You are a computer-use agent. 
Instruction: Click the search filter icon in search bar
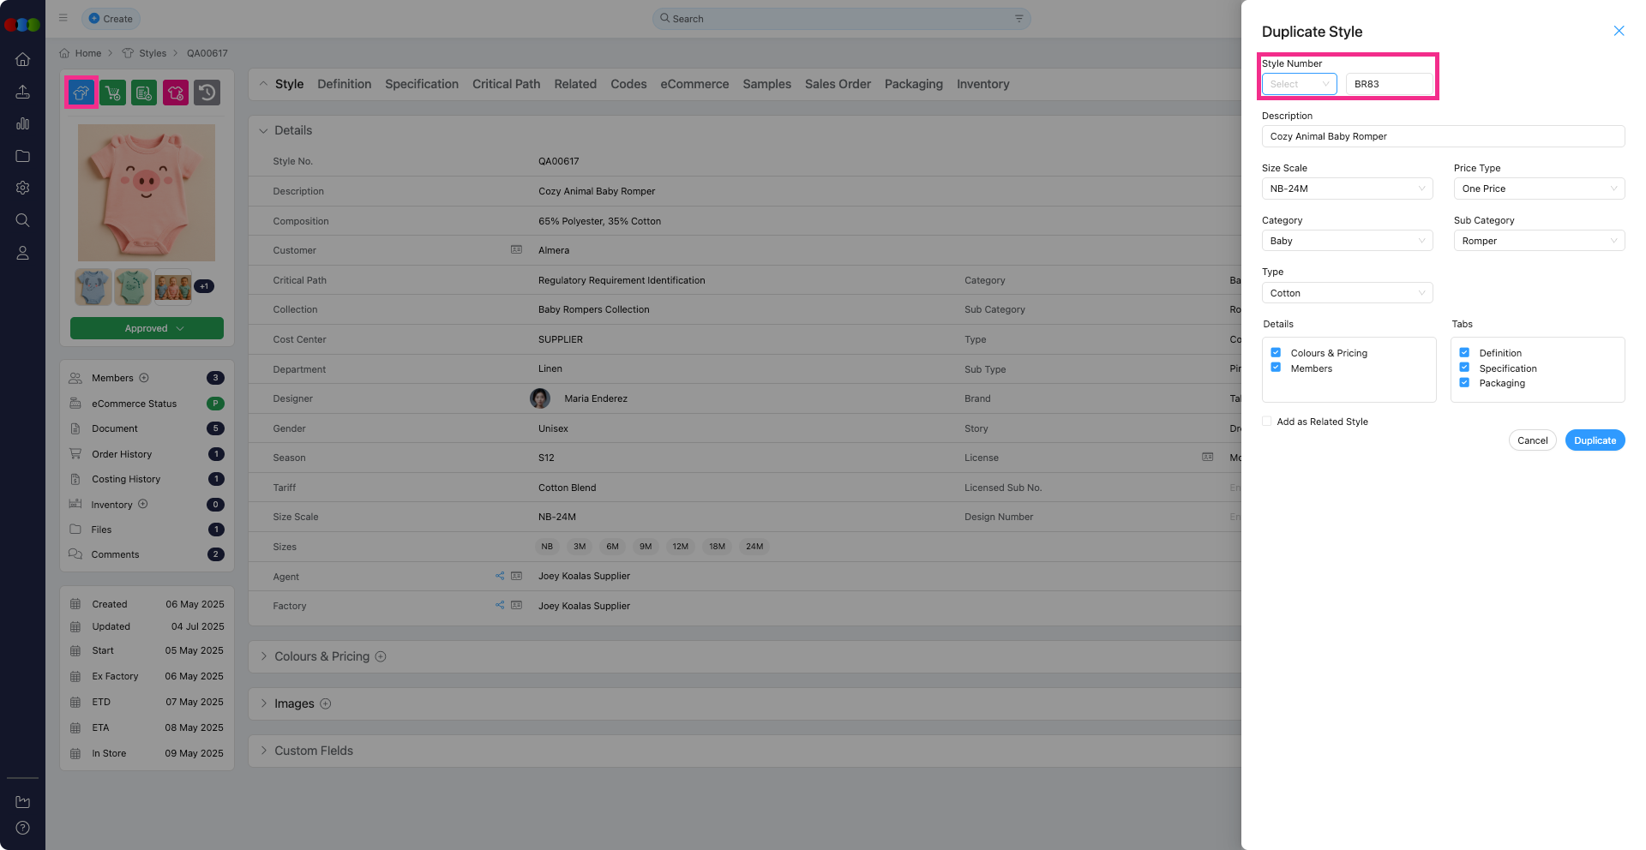[1018, 19]
